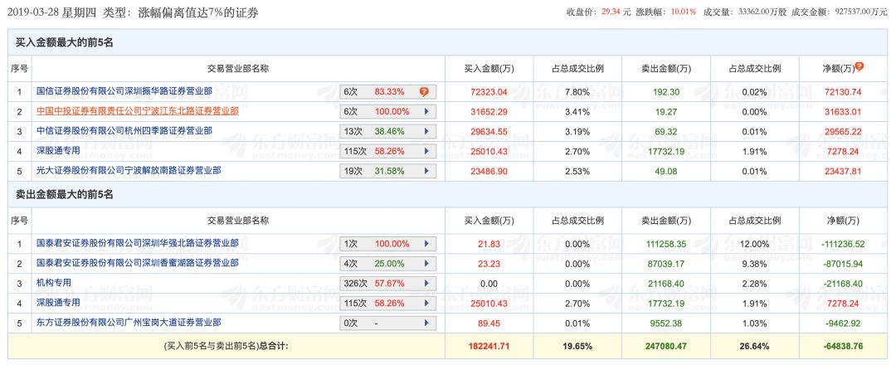Click the ratio value 9.38%
Image resolution: width=896 pixels, height=365 pixels.
(x=754, y=264)
